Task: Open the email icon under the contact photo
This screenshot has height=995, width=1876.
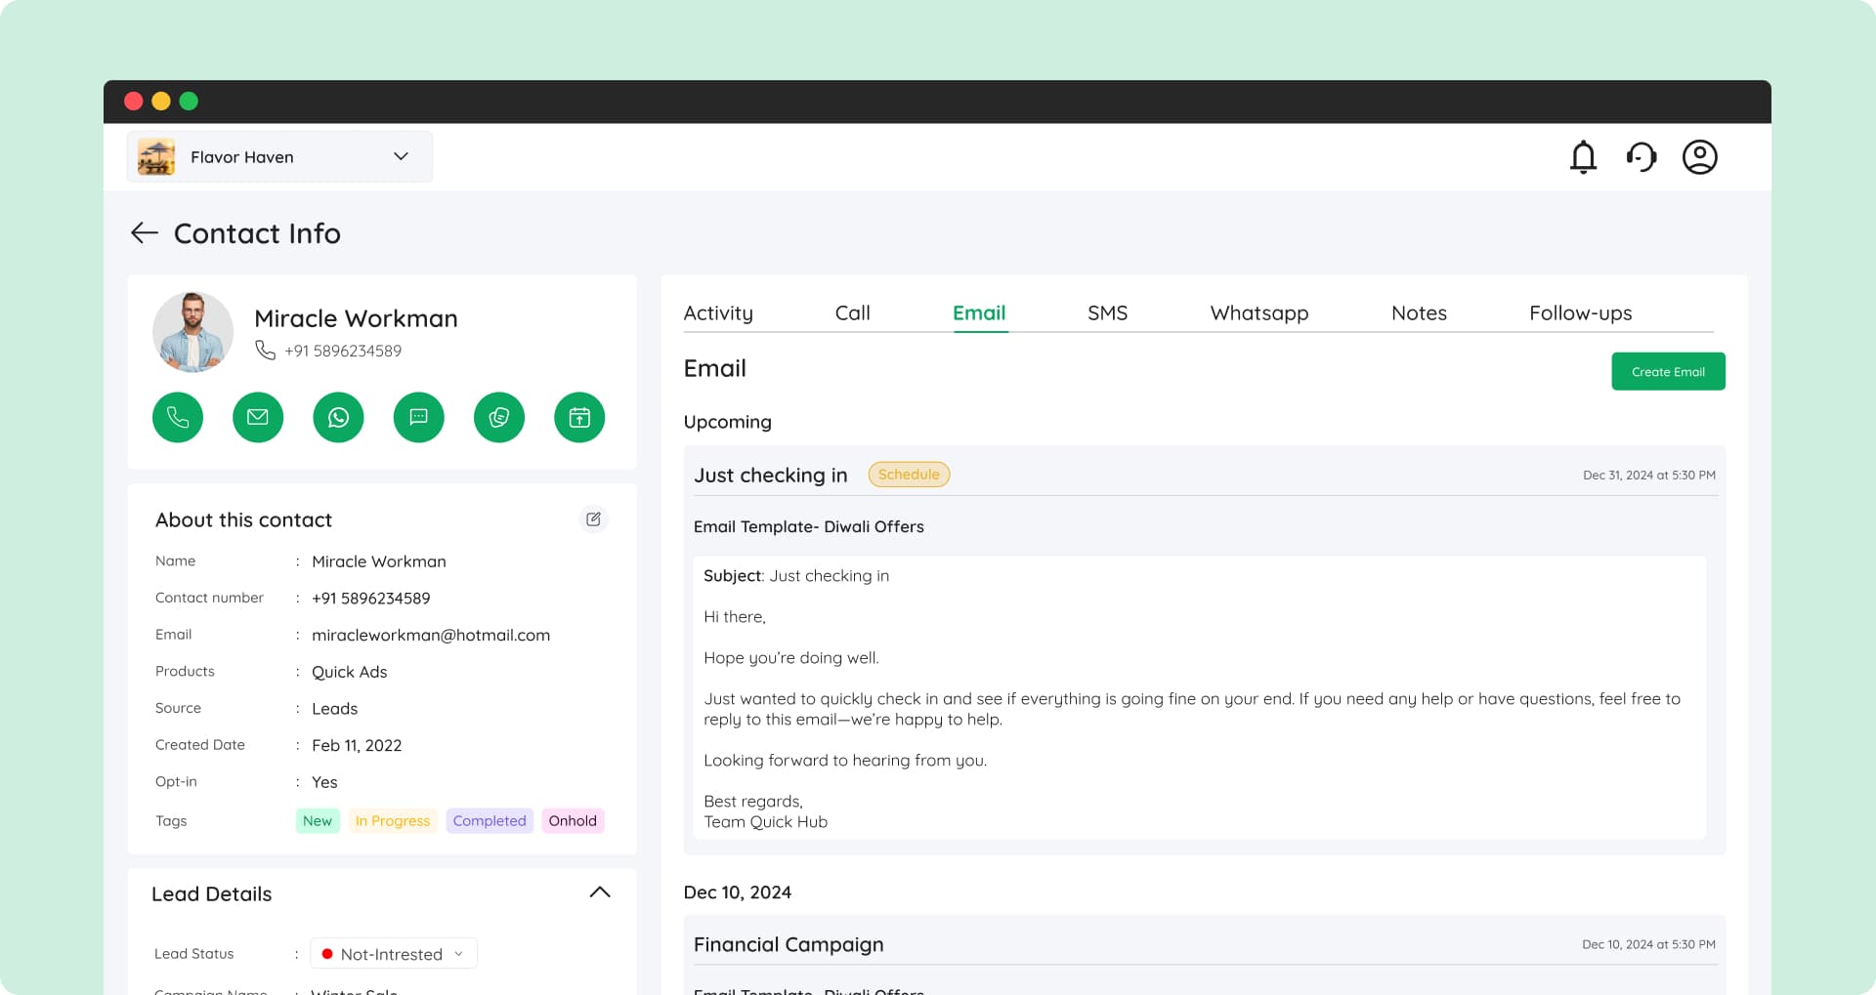Action: [257, 417]
